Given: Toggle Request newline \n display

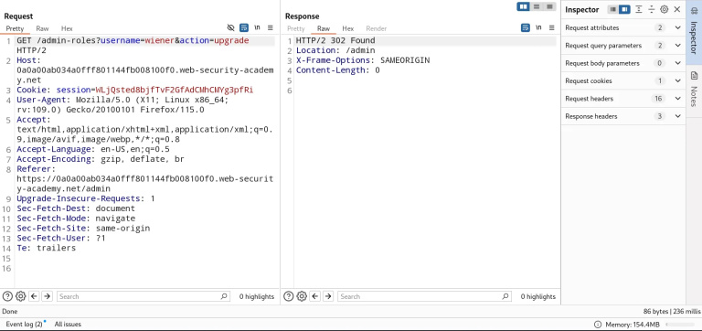Looking at the screenshot, I should (x=258, y=27).
